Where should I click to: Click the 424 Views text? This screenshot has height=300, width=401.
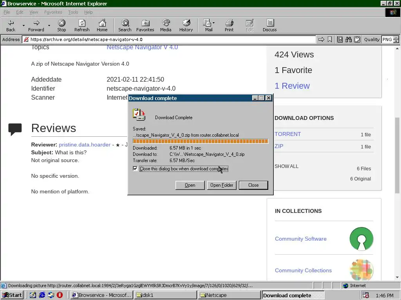tap(294, 55)
